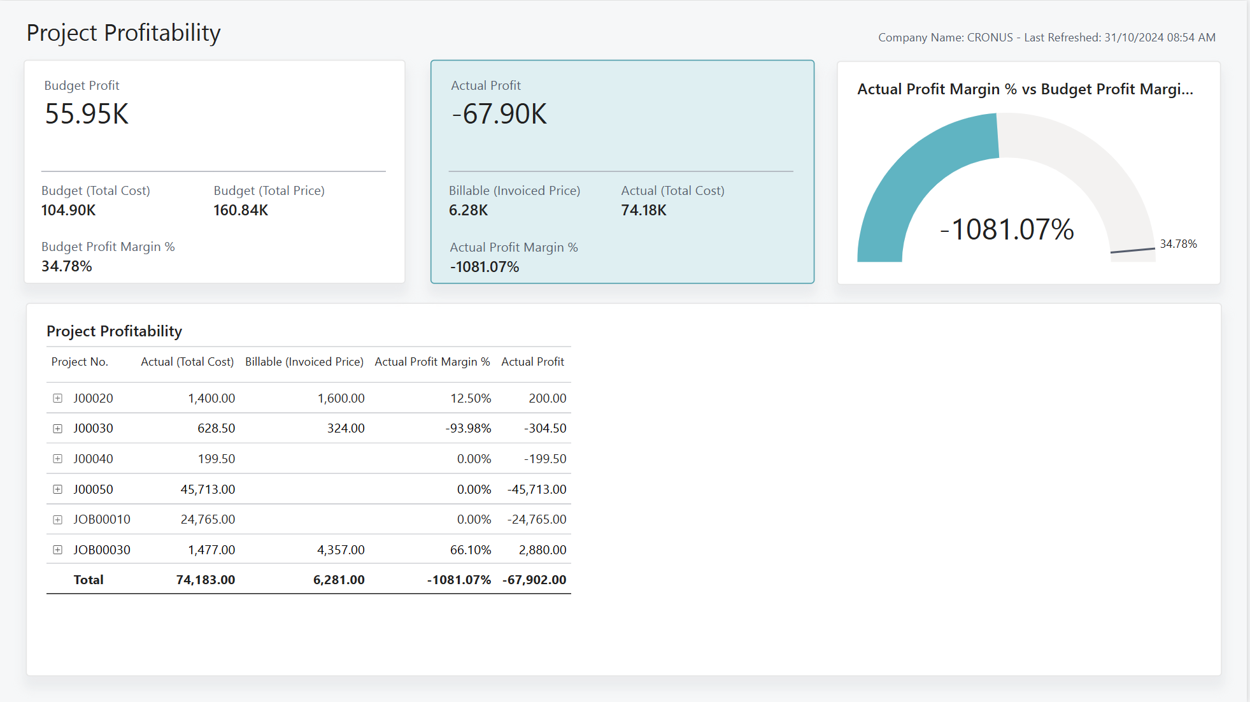Image resolution: width=1250 pixels, height=702 pixels.
Task: Click J00050 actual profit -45,713.00
Action: [537, 489]
